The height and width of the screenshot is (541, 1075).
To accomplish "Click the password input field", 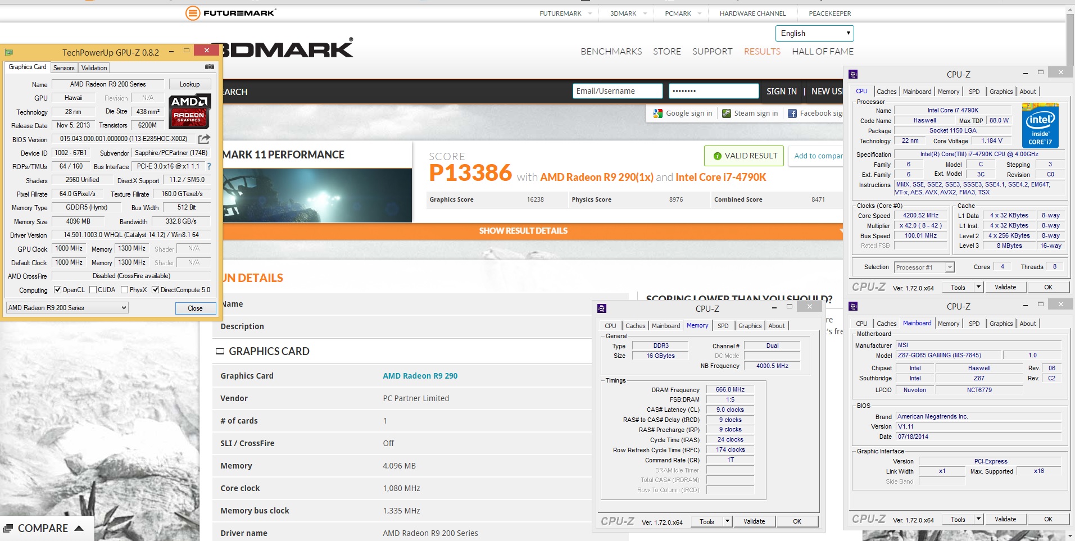I will (x=714, y=91).
